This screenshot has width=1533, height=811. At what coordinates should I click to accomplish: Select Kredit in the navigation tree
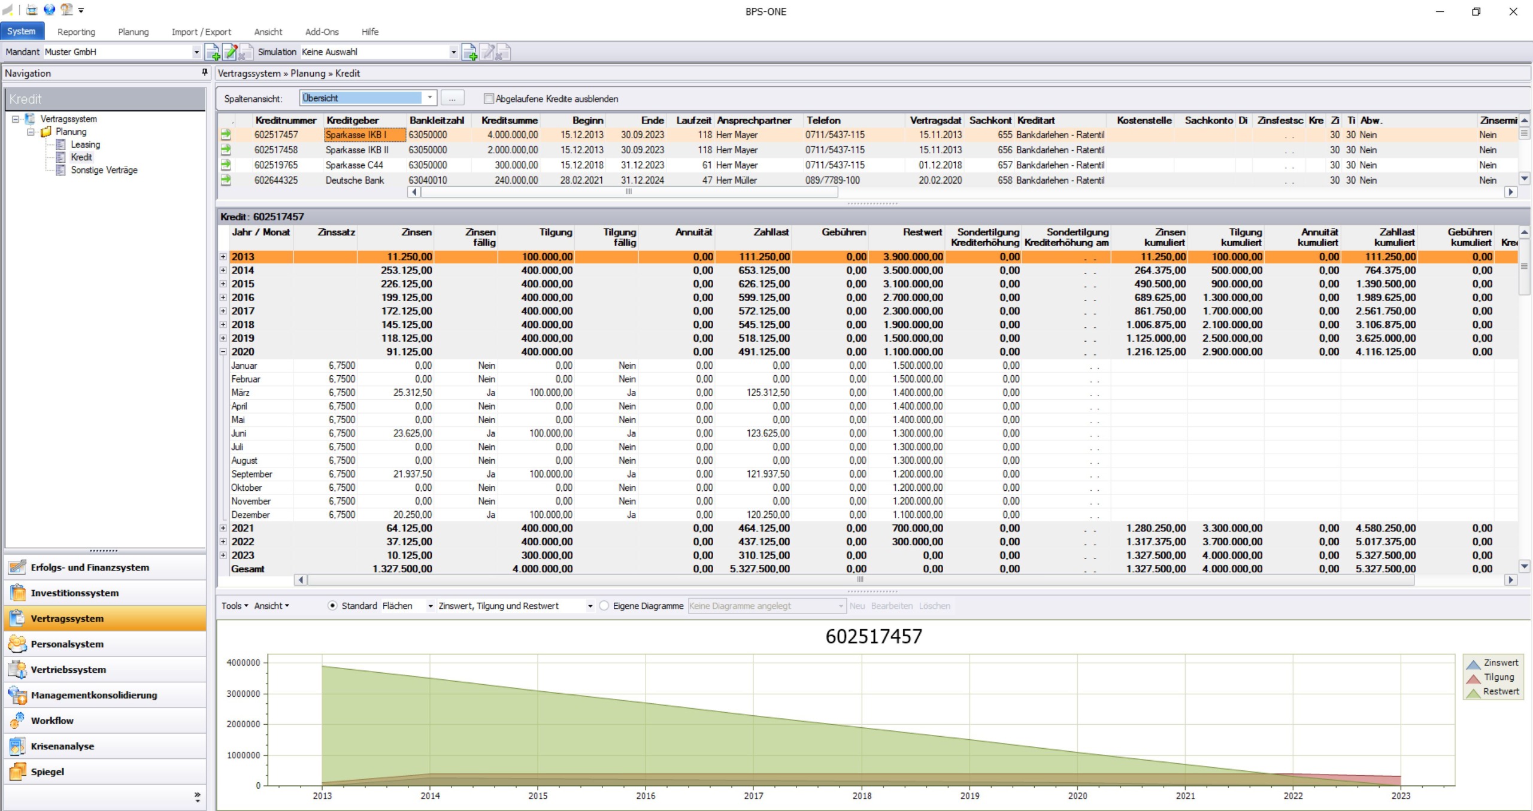[81, 157]
